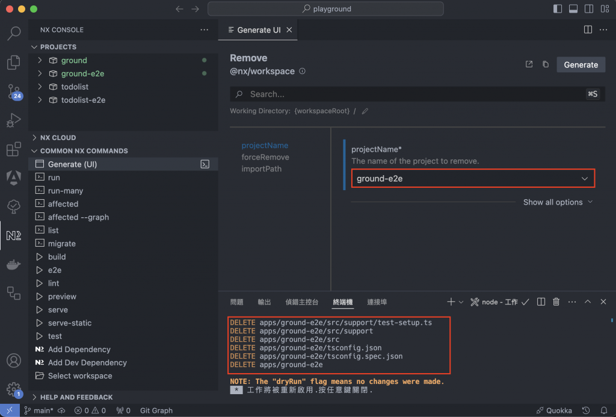The height and width of the screenshot is (417, 616).
Task: Open notifications bell in status bar
Action: 604,410
